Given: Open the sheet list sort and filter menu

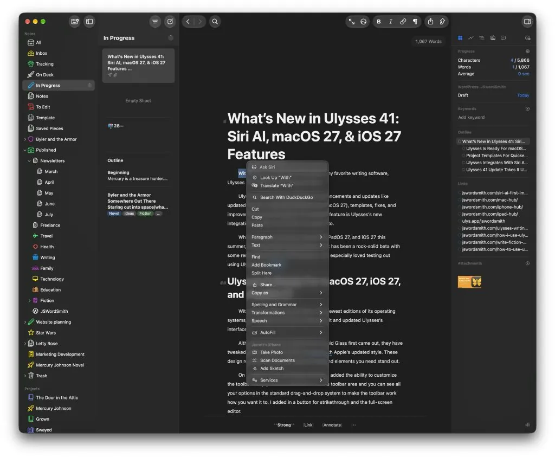Looking at the screenshot, I should coord(155,22).
